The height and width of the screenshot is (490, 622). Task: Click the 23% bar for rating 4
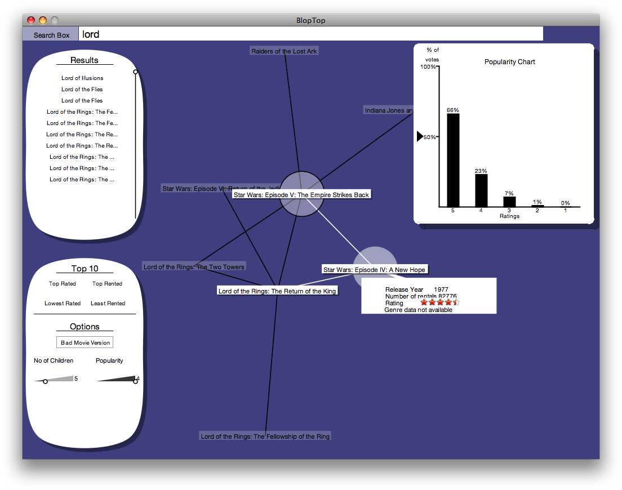click(481, 191)
